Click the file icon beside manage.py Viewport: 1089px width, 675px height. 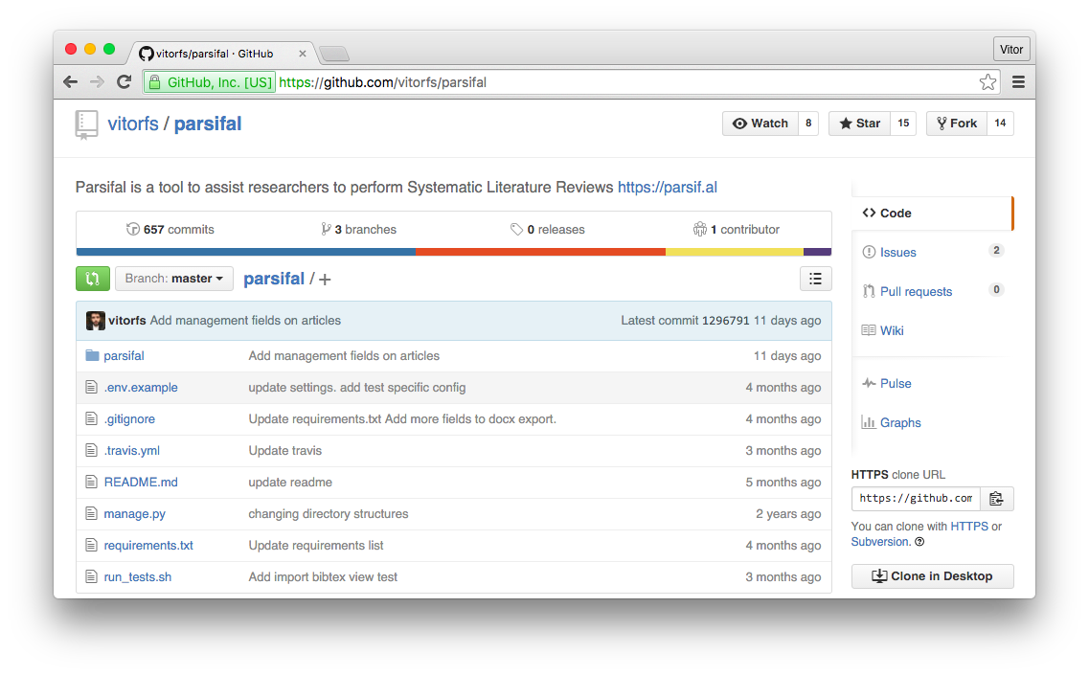point(91,513)
